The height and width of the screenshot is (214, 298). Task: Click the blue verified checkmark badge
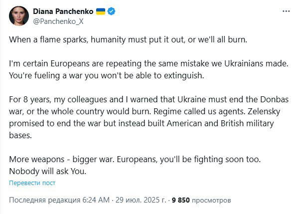tap(111, 11)
